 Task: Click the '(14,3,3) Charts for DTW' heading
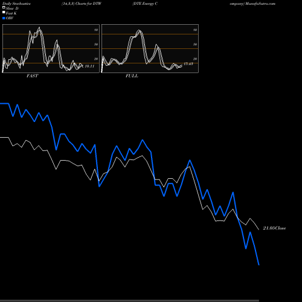pos(82,4)
